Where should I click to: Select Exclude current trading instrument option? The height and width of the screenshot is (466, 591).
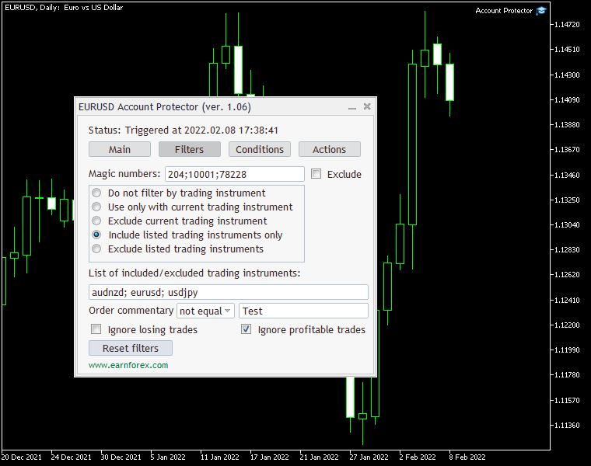coord(96,221)
